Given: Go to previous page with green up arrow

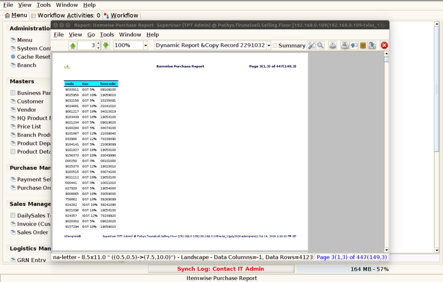Looking at the screenshot, I should (73, 45).
